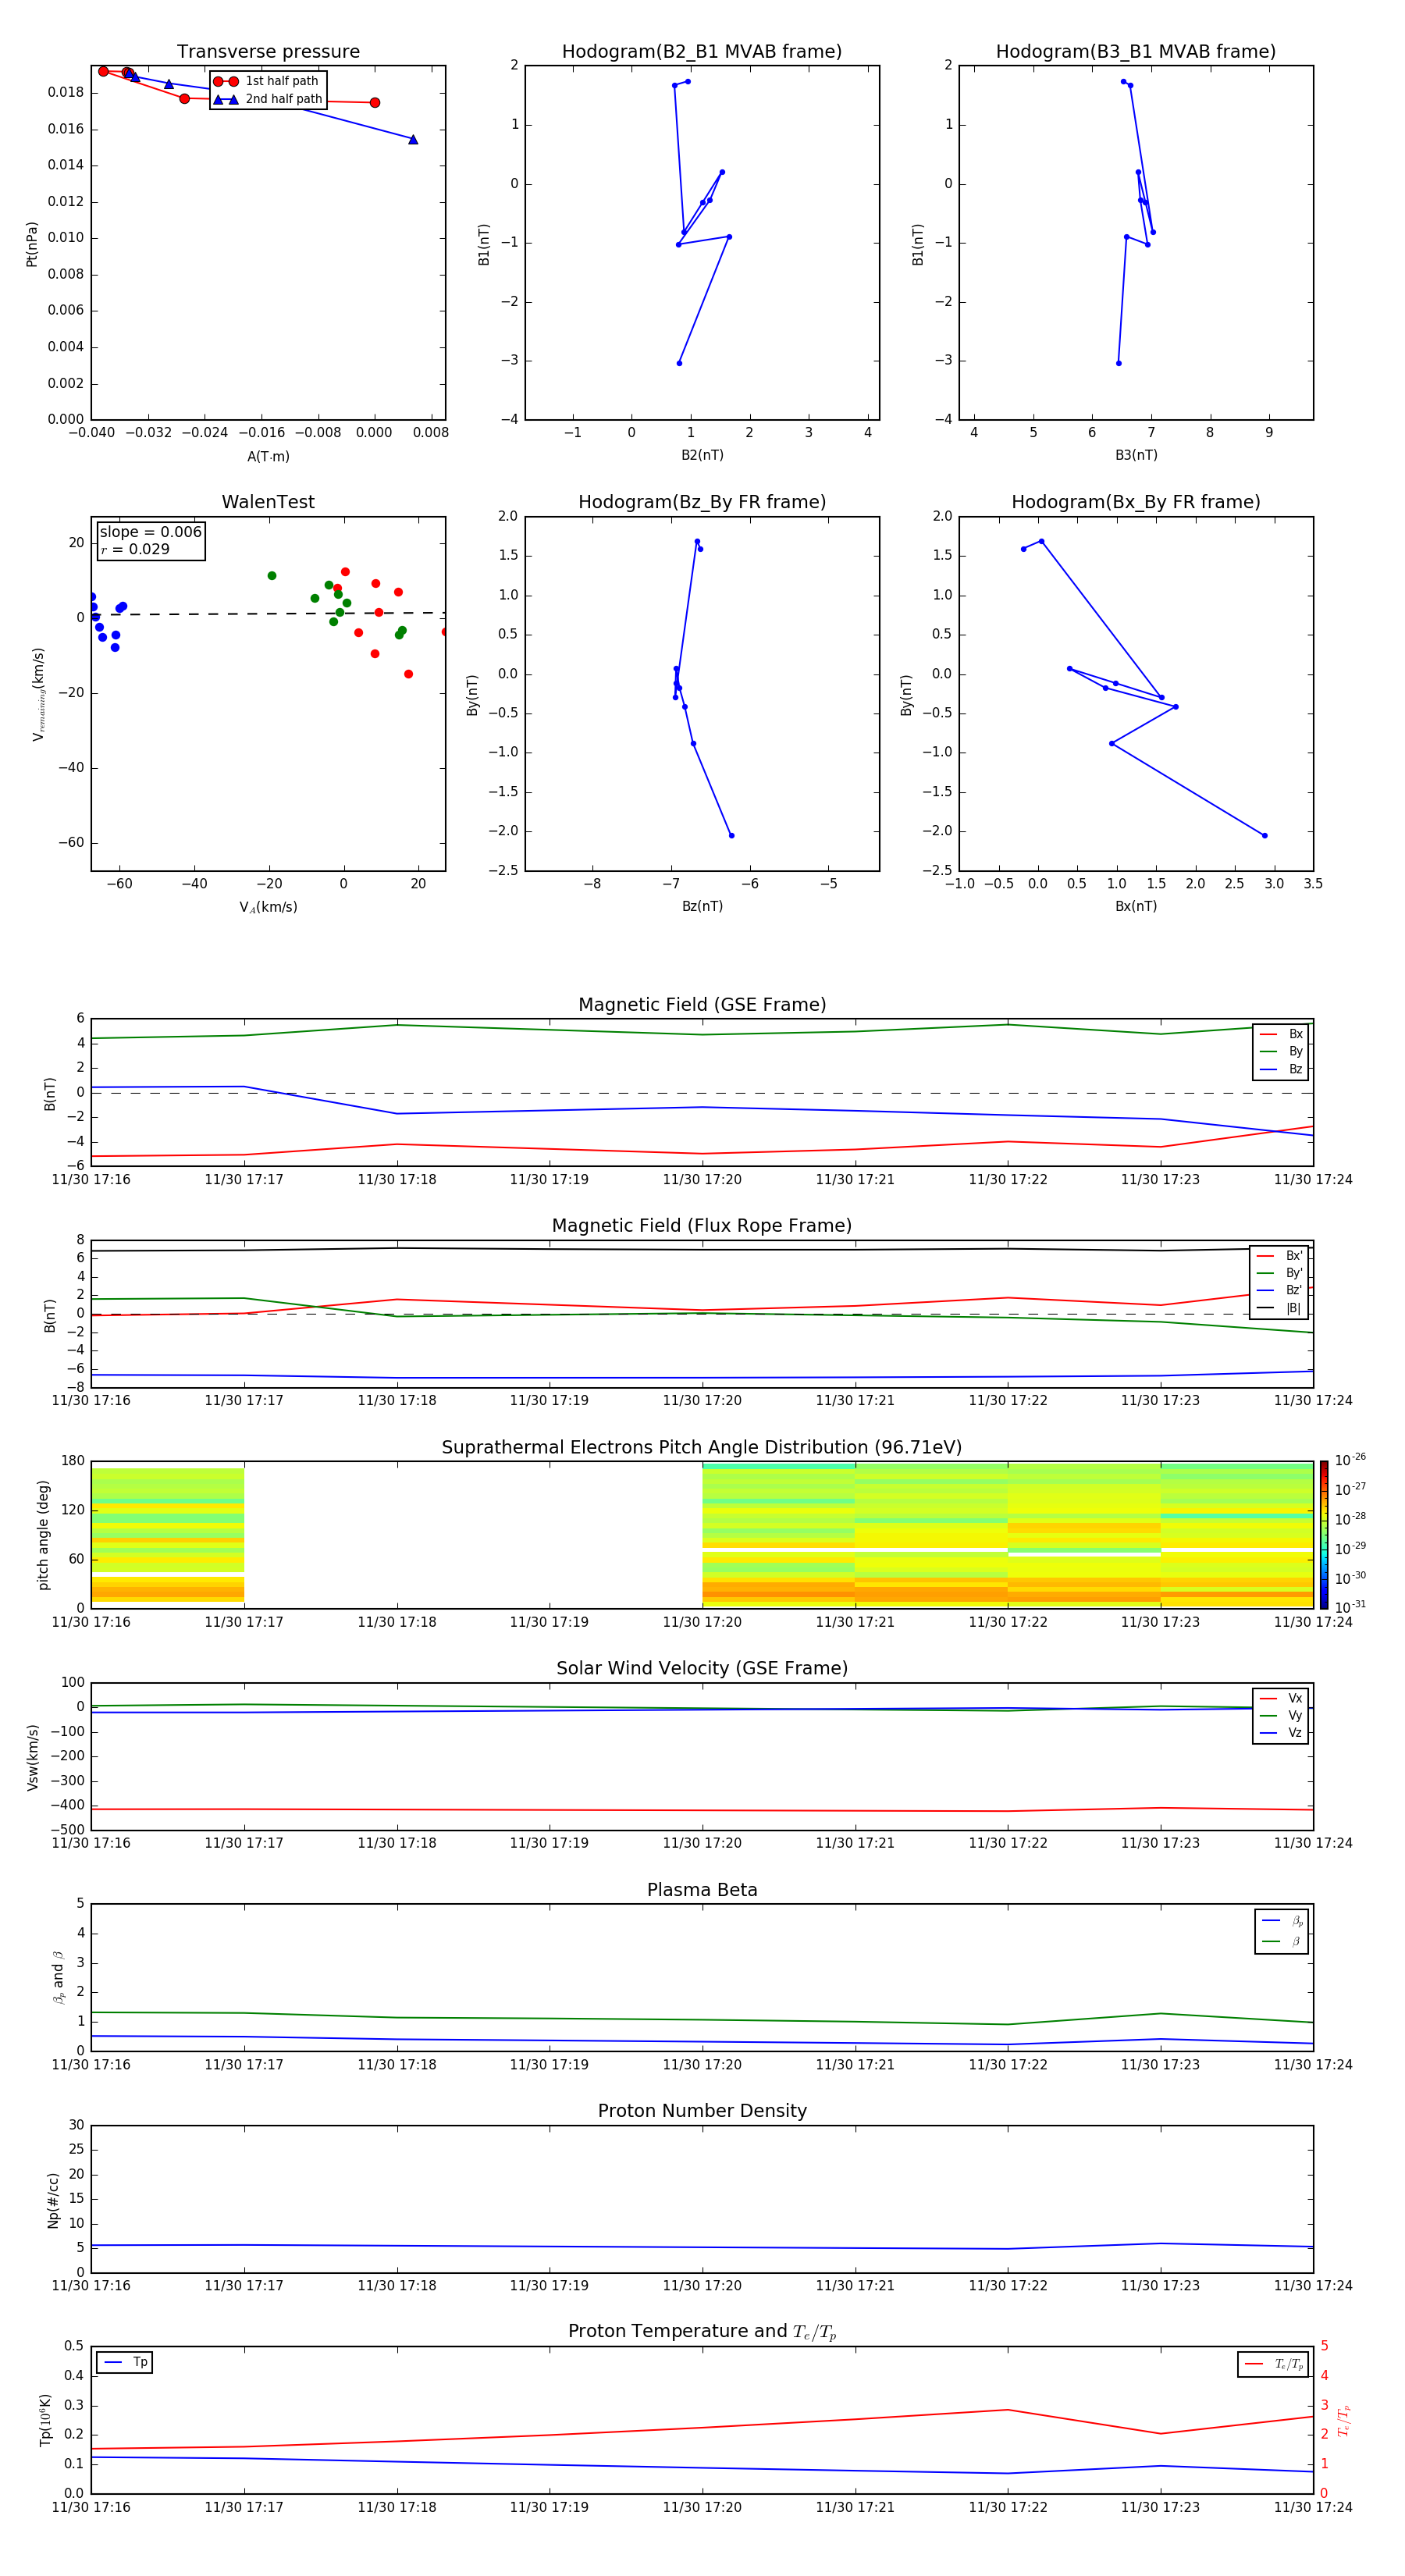Click the 'βp and β' y-axis label
This screenshot has height=2576, width=1405.
tap(58, 1978)
